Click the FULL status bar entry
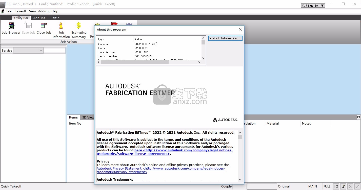 pos(327,186)
